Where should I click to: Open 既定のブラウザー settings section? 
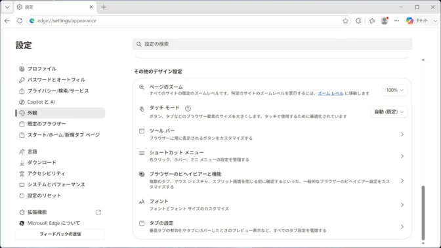tap(60, 124)
